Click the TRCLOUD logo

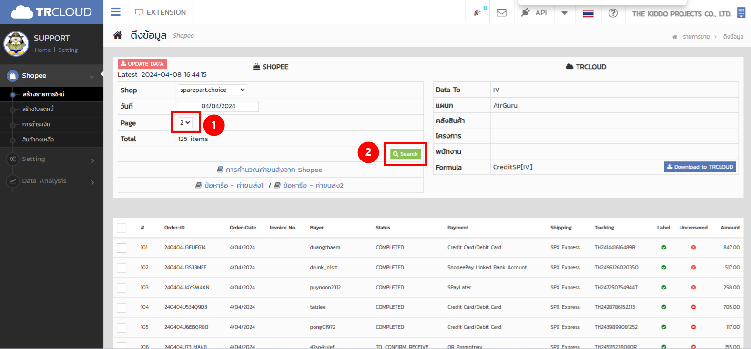pyautogui.click(x=51, y=12)
